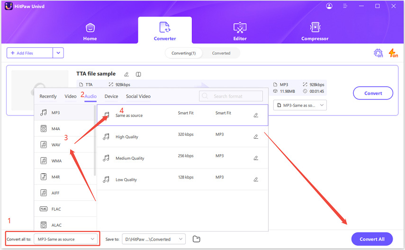The image size is (405, 250).
Task: Edit the High Quality preset settings
Action: pyautogui.click(x=256, y=137)
